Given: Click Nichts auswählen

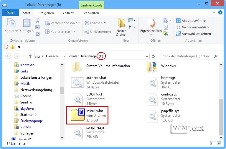Looking at the screenshot, I should (x=192, y=27).
